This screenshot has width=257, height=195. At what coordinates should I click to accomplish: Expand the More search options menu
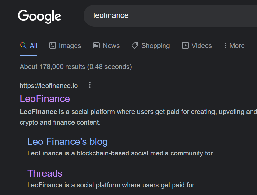tap(235, 46)
